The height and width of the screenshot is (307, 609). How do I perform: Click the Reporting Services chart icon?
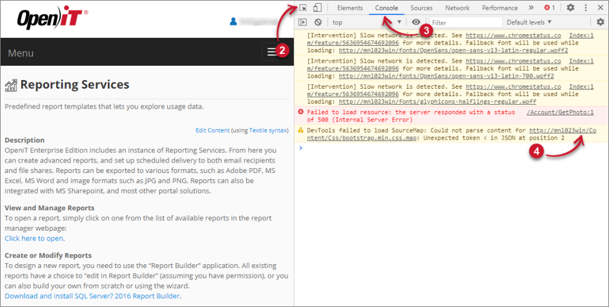click(11, 86)
